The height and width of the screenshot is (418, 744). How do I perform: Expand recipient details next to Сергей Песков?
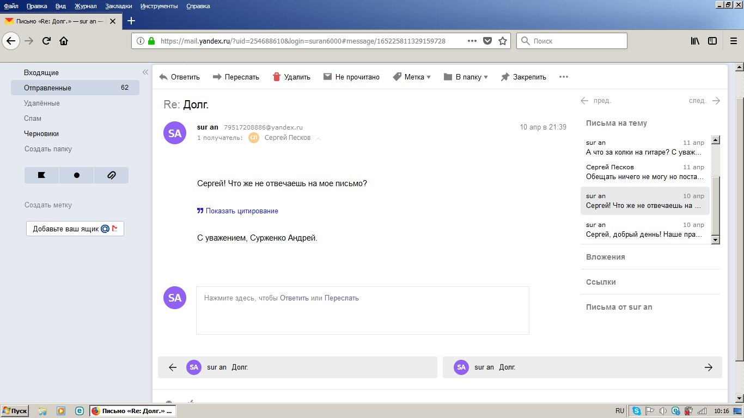click(319, 138)
